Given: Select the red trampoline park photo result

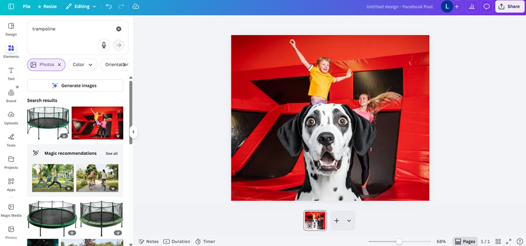Looking at the screenshot, I should [x=97, y=123].
